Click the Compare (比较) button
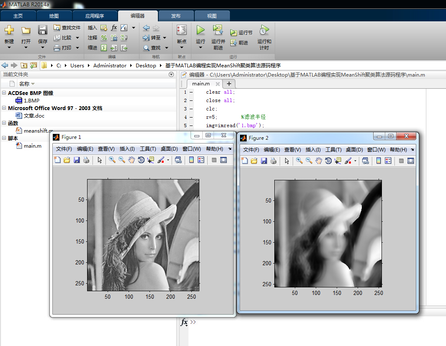The width and height of the screenshot is (446, 346). pos(63,38)
